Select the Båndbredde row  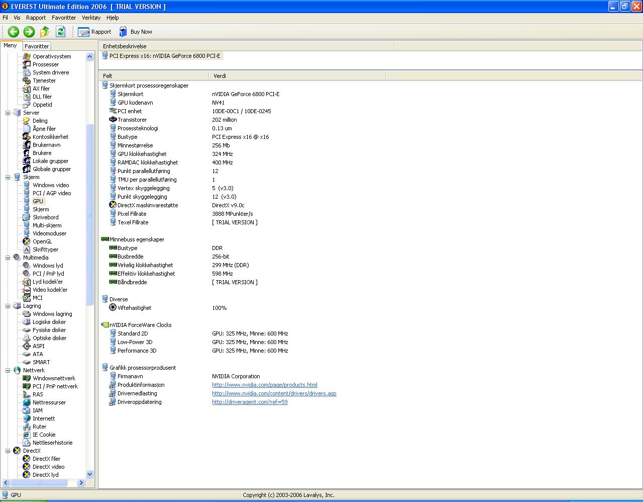pos(183,282)
